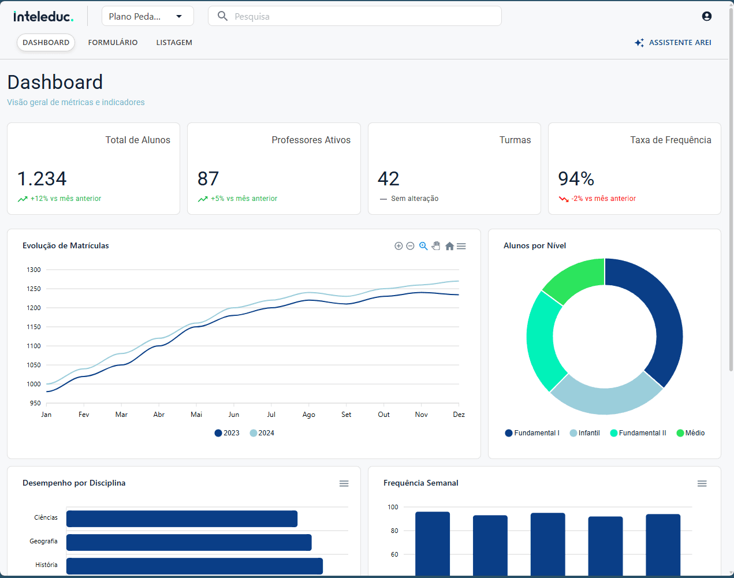Click the 'Evolução de Matrículas' chart title
This screenshot has width=734, height=578.
(66, 245)
